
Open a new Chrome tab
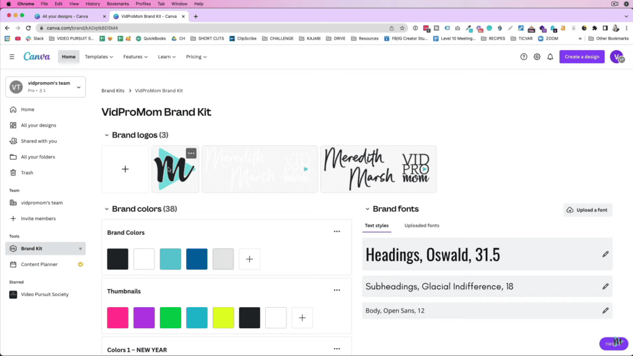coord(196,17)
